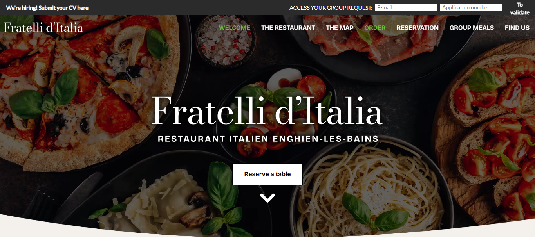Click the large Fratelli d'Italia hero heading

point(267,110)
